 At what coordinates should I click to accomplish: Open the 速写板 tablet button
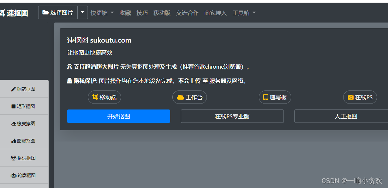click(x=275, y=97)
